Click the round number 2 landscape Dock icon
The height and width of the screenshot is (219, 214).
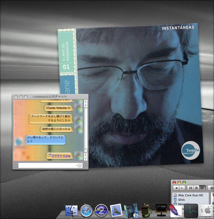click(101, 211)
